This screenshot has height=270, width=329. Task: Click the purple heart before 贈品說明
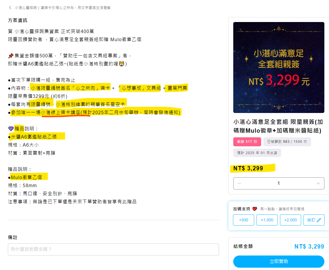11,129
